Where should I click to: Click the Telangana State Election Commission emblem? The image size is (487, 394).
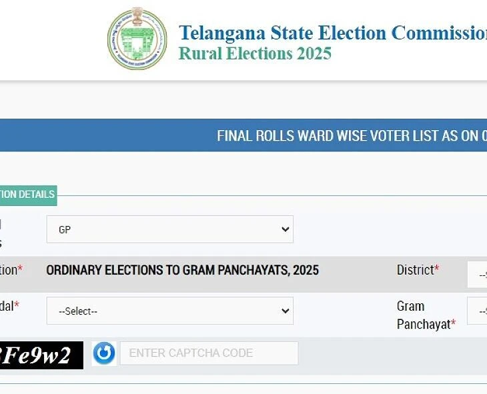click(x=137, y=40)
